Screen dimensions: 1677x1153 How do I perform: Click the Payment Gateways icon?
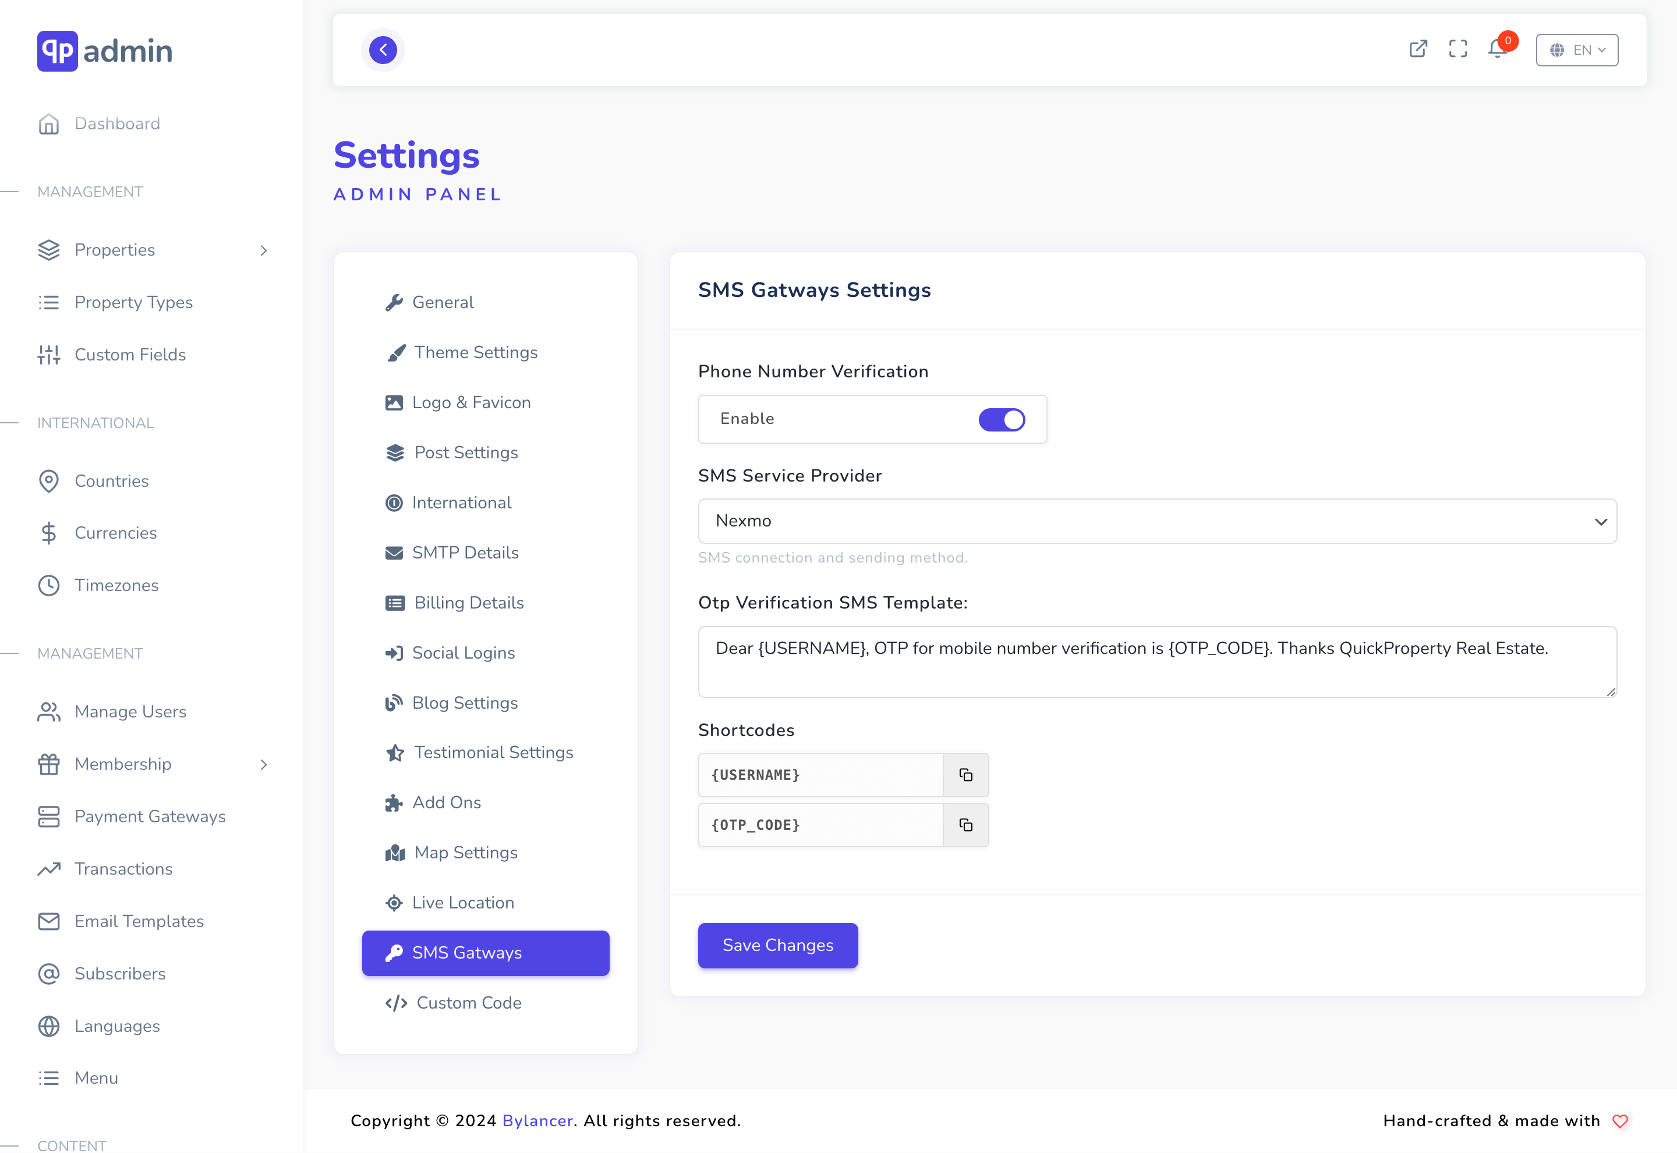48,816
